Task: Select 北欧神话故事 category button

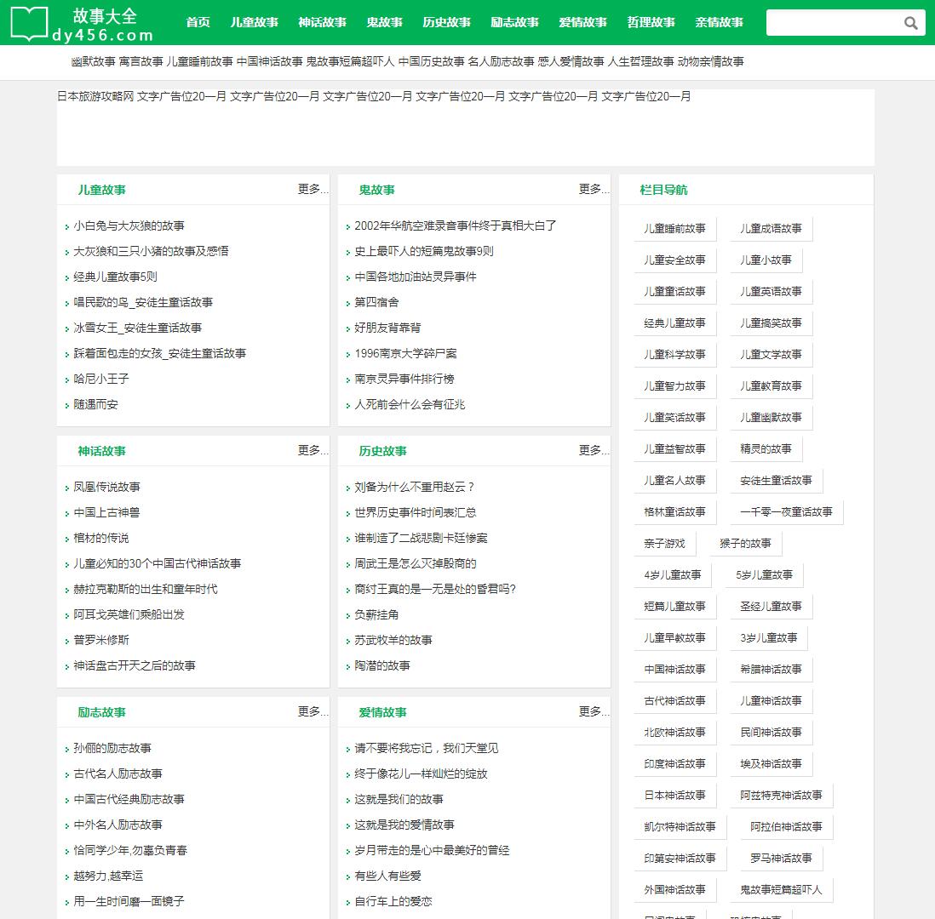Action: 675,733
